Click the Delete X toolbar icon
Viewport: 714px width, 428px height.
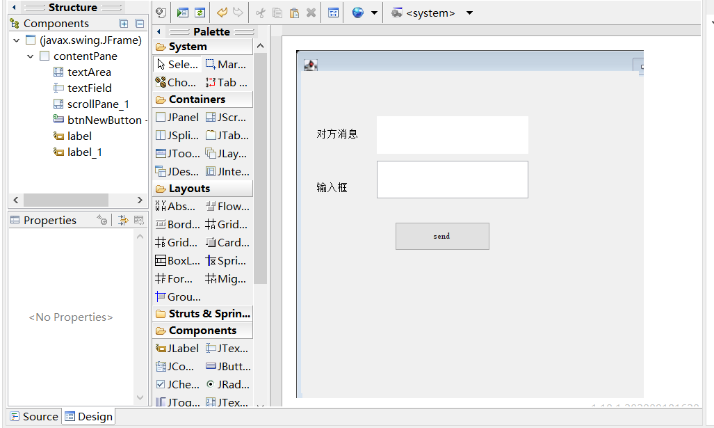tap(311, 13)
